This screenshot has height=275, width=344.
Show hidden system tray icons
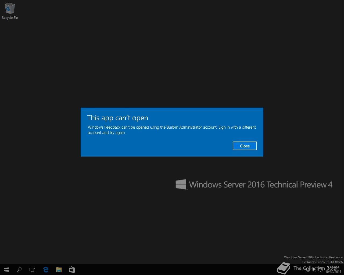click(301, 269)
